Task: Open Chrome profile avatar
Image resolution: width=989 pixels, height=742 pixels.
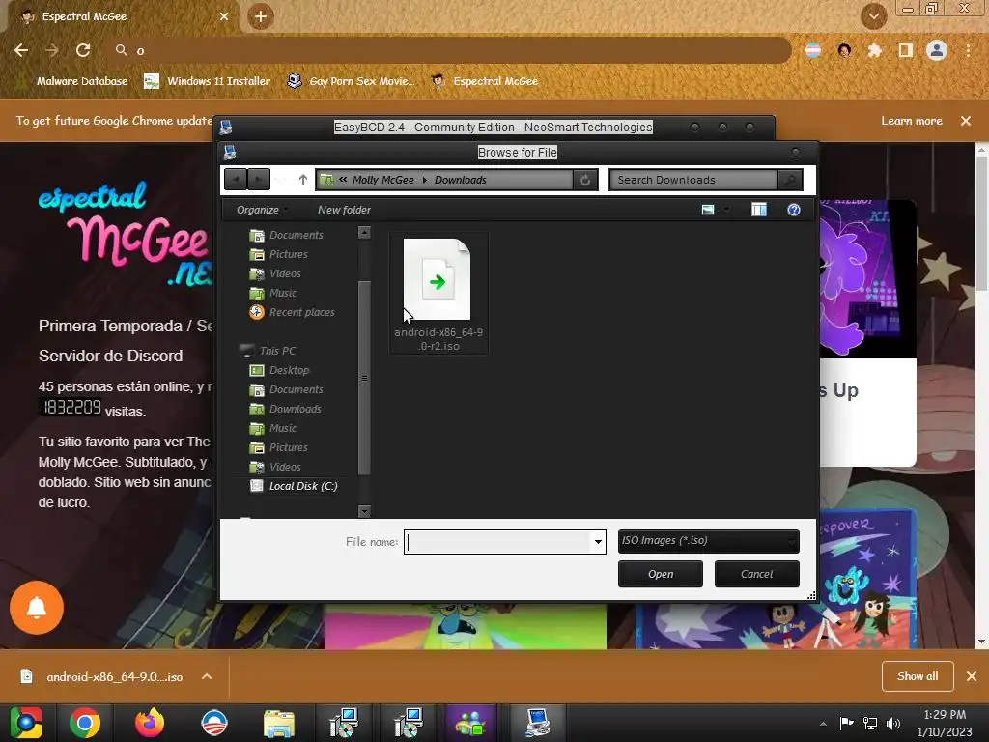Action: coord(937,50)
